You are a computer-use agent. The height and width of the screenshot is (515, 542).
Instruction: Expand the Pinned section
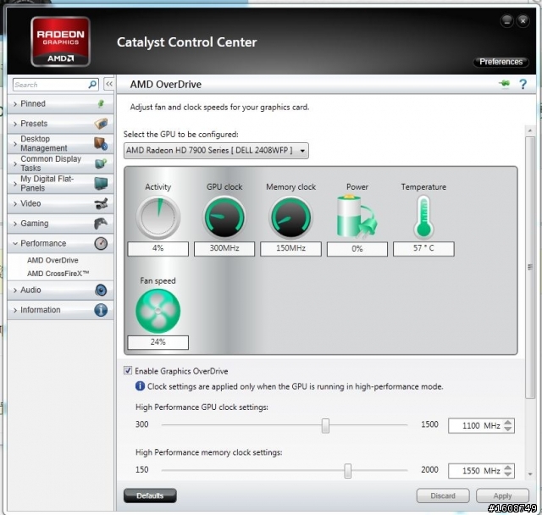(60, 103)
